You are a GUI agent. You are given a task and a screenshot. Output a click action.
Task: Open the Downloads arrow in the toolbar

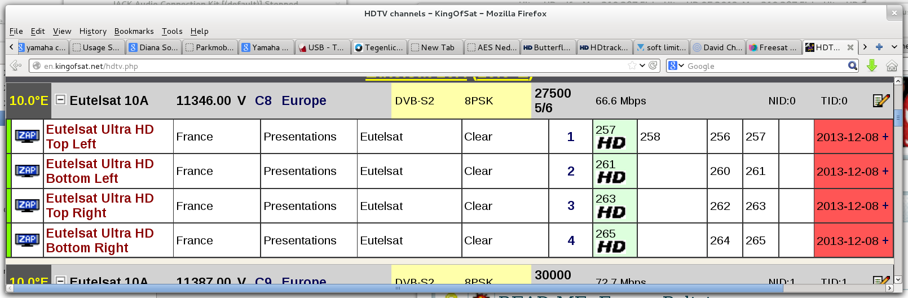[x=872, y=65]
